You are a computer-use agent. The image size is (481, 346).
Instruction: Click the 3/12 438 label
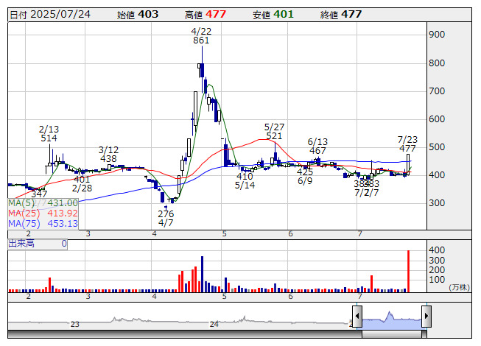[x=108, y=154]
